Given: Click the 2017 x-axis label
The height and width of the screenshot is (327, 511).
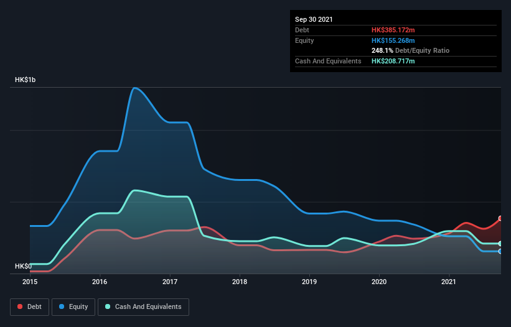Looking at the screenshot, I should tap(170, 282).
